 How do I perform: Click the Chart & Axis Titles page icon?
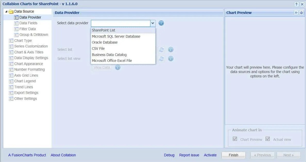coord(11,52)
